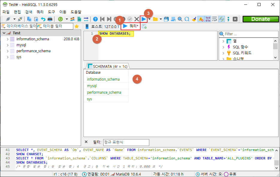Click the helper Filter input field
Screen dimensions: 280x177
coord(248,34)
